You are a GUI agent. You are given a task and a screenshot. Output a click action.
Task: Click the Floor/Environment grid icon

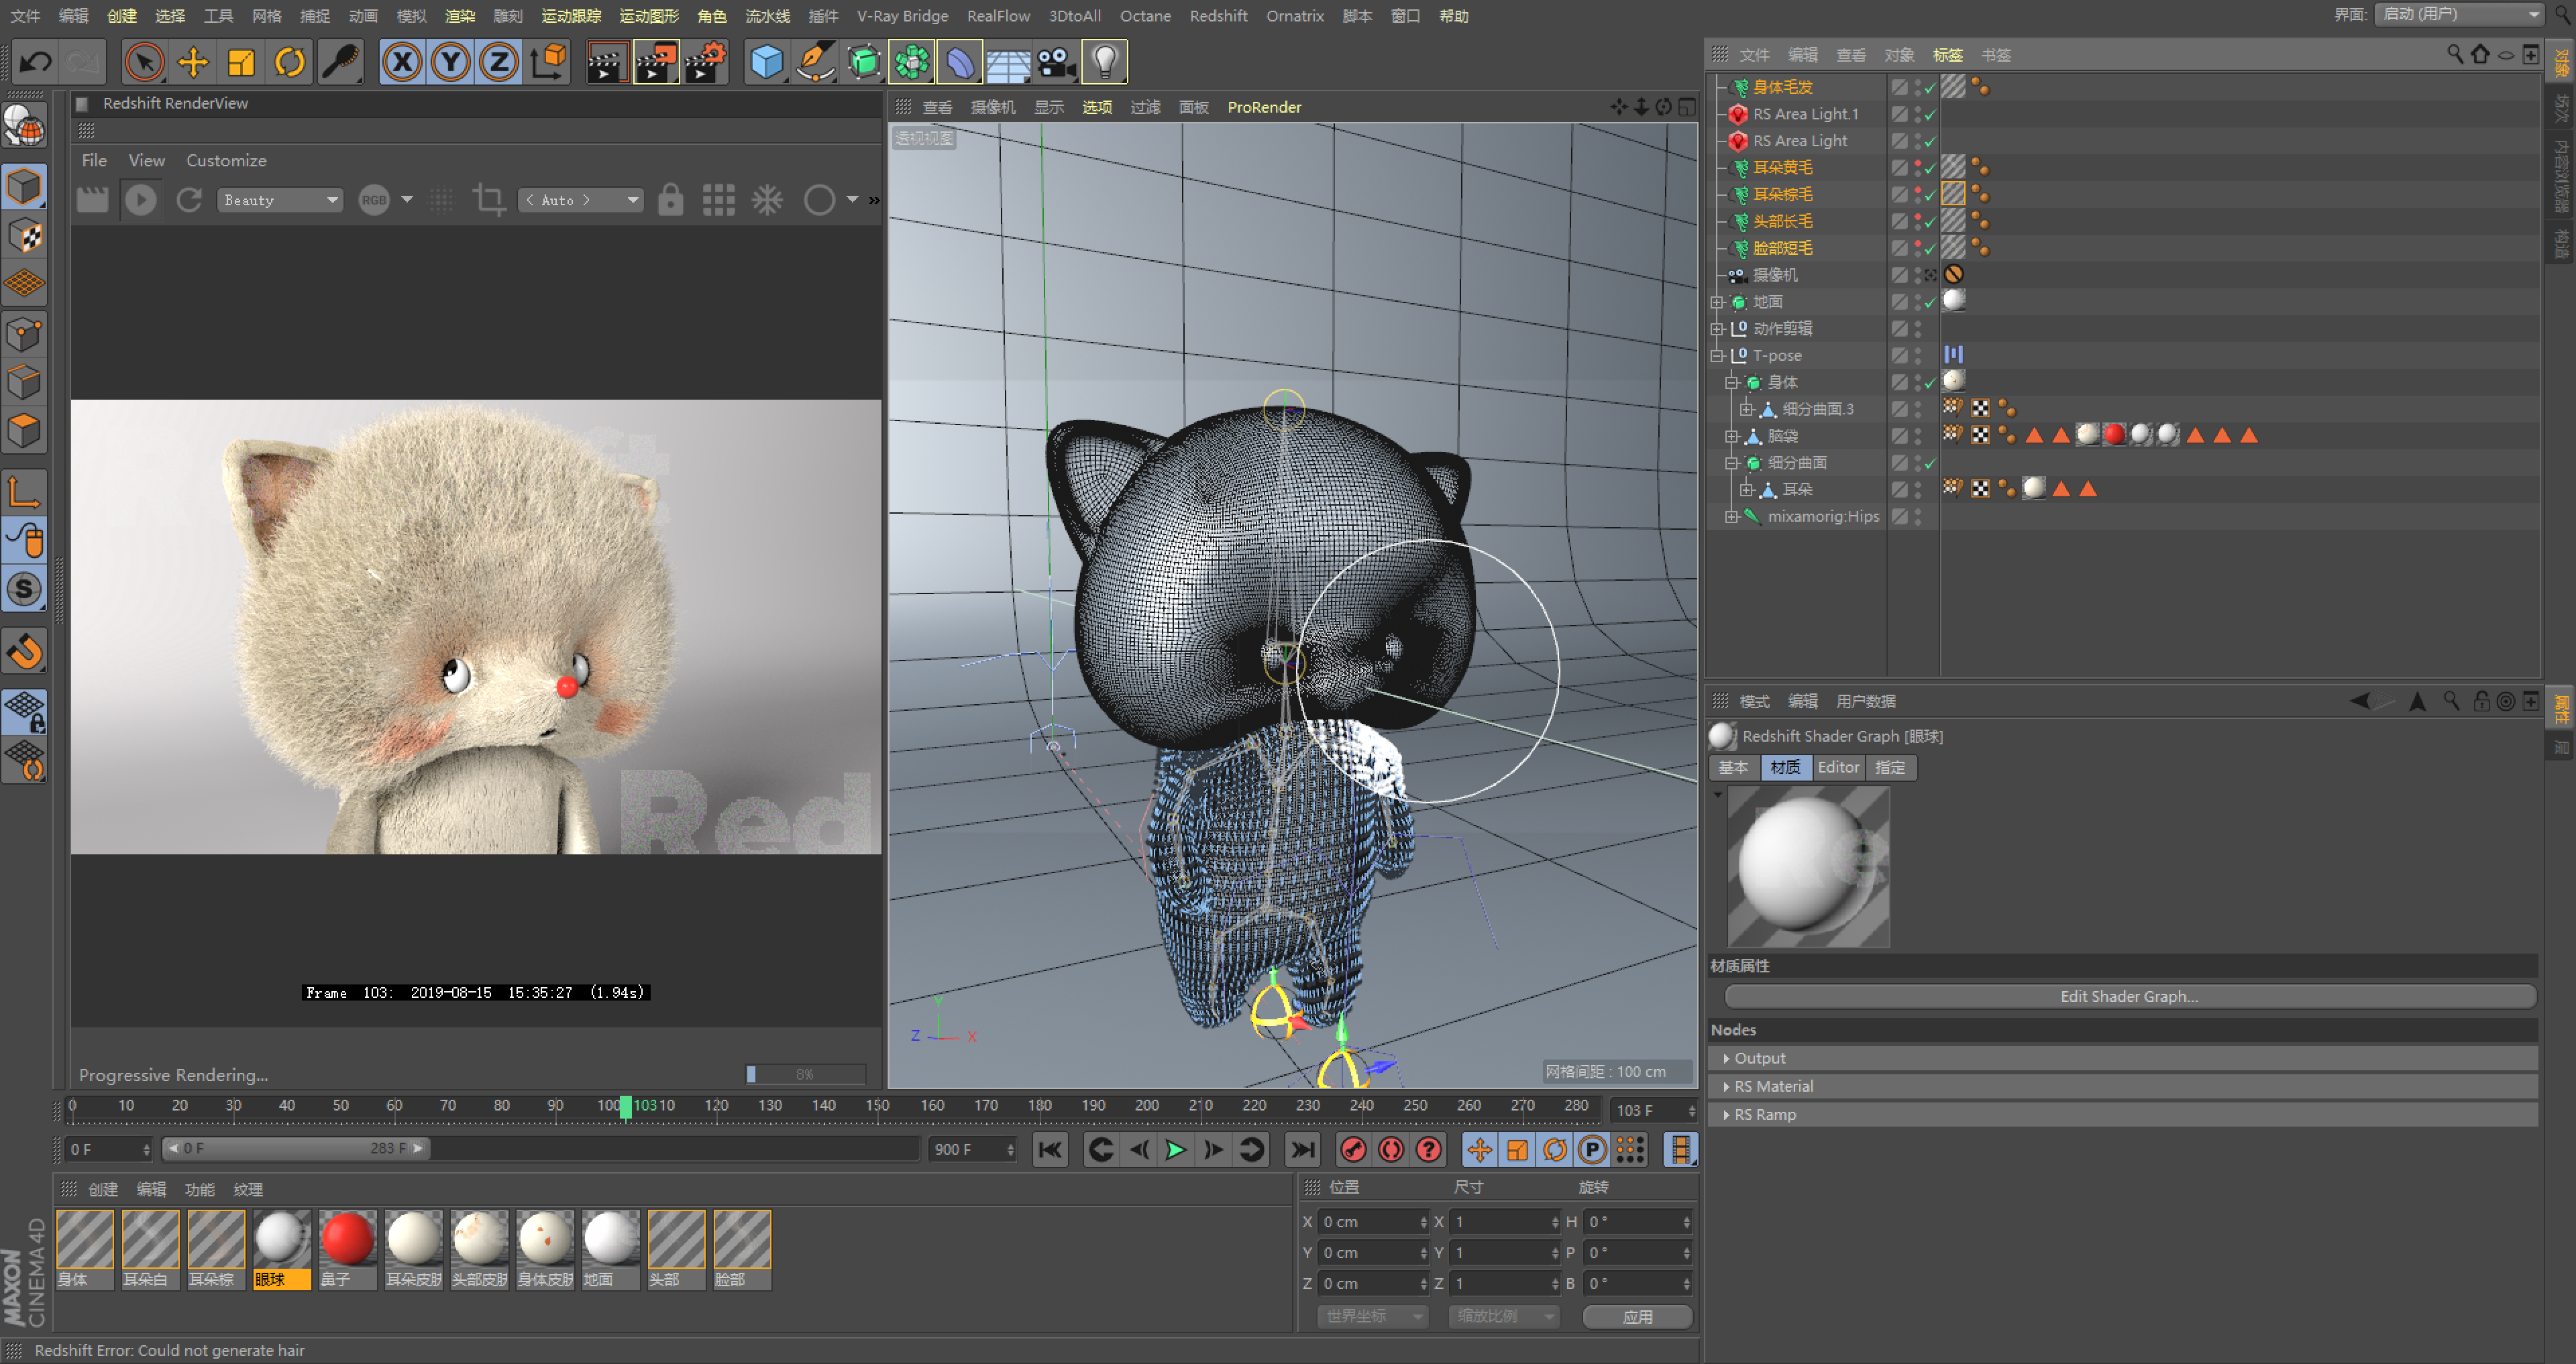click(x=1008, y=62)
